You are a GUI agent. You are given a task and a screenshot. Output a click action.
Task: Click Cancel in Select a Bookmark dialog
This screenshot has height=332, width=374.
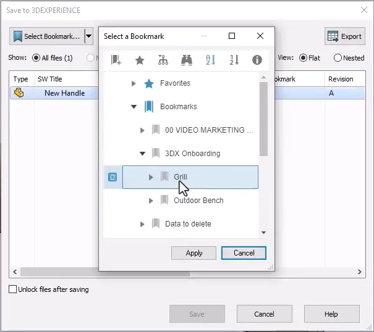point(244,253)
